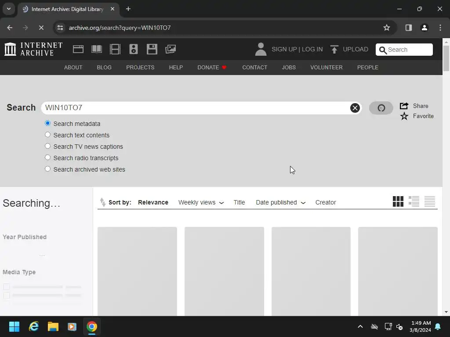This screenshot has height=337, width=450.
Task: Sort results by Title
Action: 239,202
